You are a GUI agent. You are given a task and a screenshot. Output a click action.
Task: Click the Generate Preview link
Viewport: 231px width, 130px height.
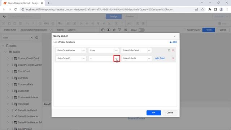(x=136, y=118)
